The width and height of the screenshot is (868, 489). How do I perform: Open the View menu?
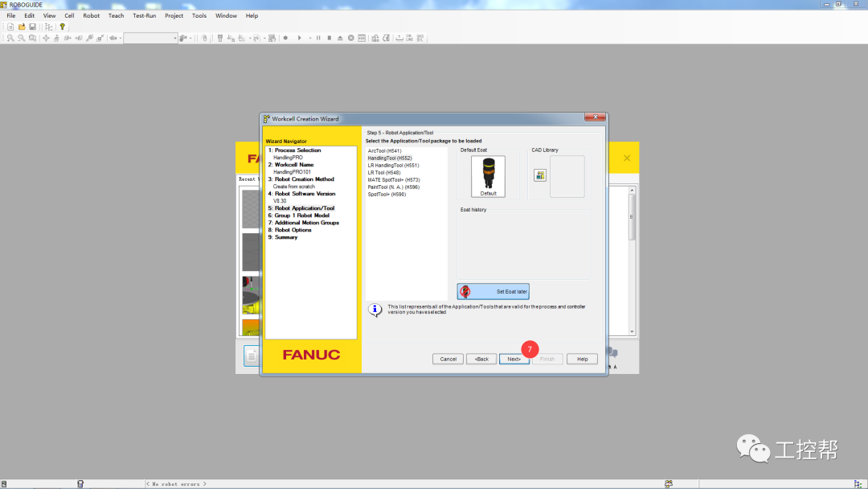pyautogui.click(x=49, y=15)
